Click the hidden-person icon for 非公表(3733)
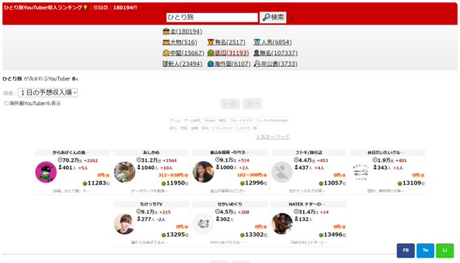This screenshot has width=460, height=263. [257, 64]
